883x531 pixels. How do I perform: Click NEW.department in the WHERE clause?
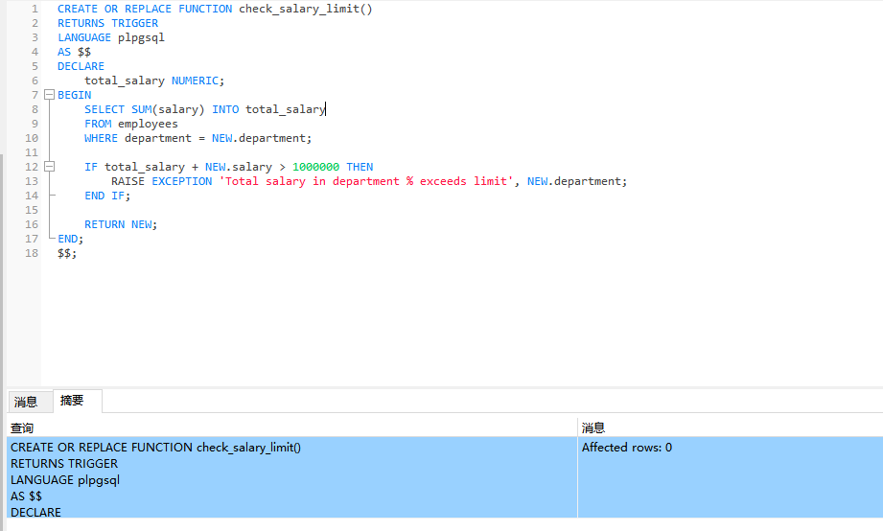pos(259,138)
